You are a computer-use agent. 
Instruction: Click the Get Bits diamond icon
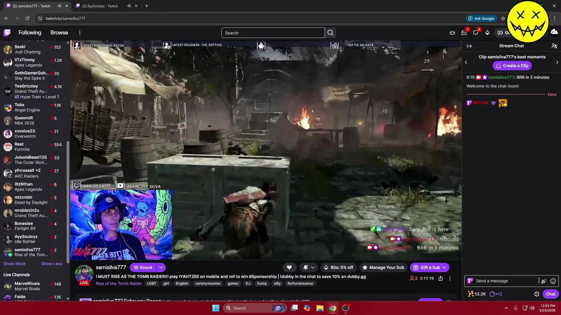click(487, 33)
